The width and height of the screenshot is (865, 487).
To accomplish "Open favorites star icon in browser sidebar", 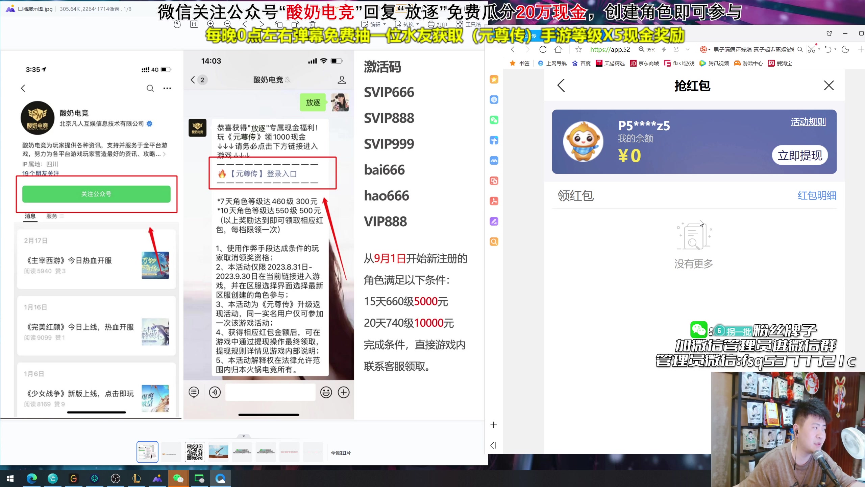I will point(494,79).
